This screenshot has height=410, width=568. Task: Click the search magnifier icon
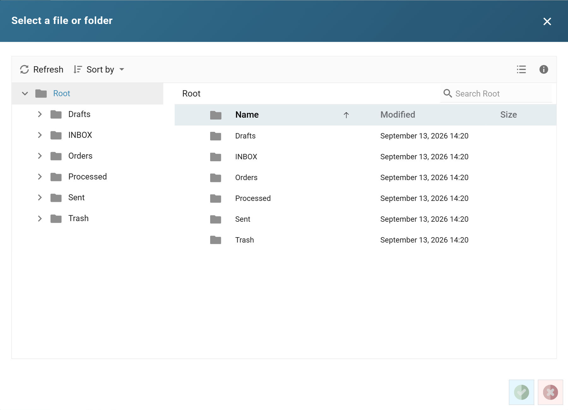pos(447,93)
